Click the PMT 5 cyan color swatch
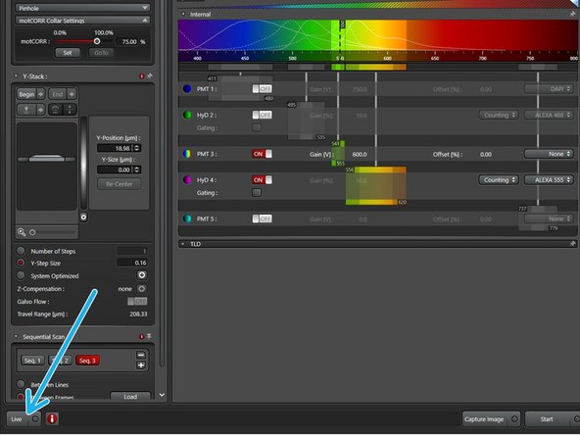The height and width of the screenshot is (435, 580). pos(187,218)
